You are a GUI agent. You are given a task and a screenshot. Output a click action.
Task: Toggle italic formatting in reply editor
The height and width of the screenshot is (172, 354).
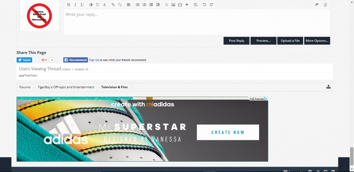coord(75,5)
